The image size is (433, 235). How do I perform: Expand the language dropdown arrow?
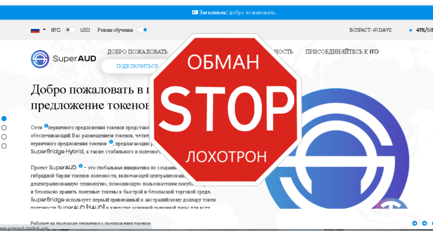[x=44, y=30]
